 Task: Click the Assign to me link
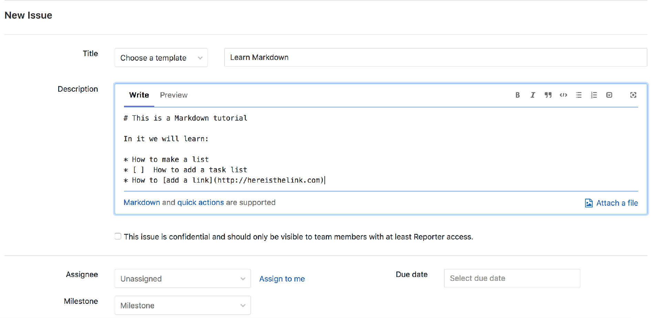pyautogui.click(x=282, y=278)
